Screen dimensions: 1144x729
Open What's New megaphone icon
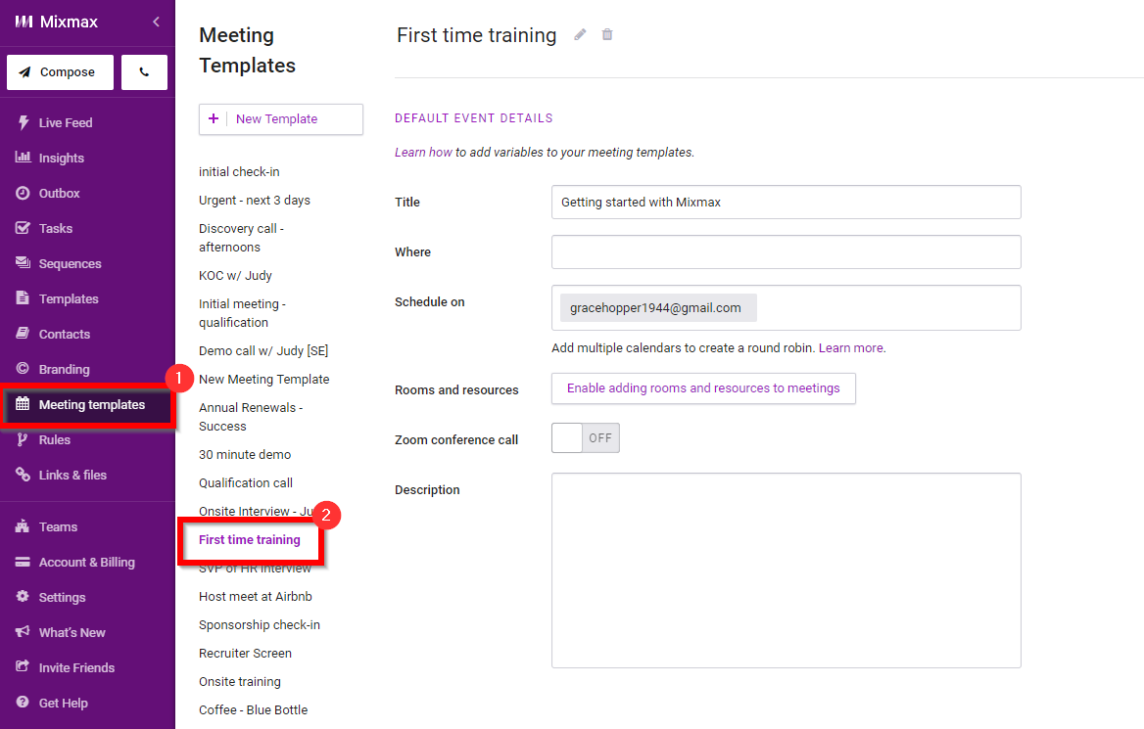pos(24,631)
